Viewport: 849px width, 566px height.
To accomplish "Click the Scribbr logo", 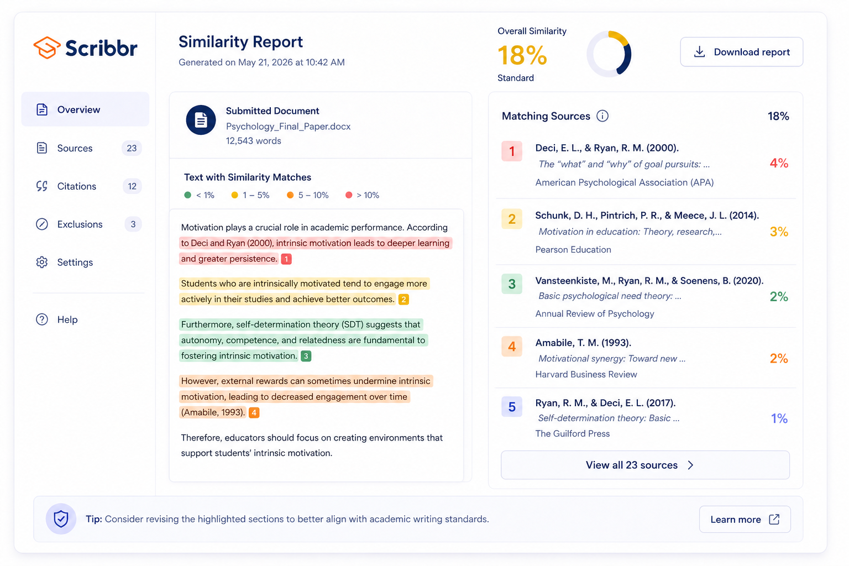I will pyautogui.click(x=85, y=48).
